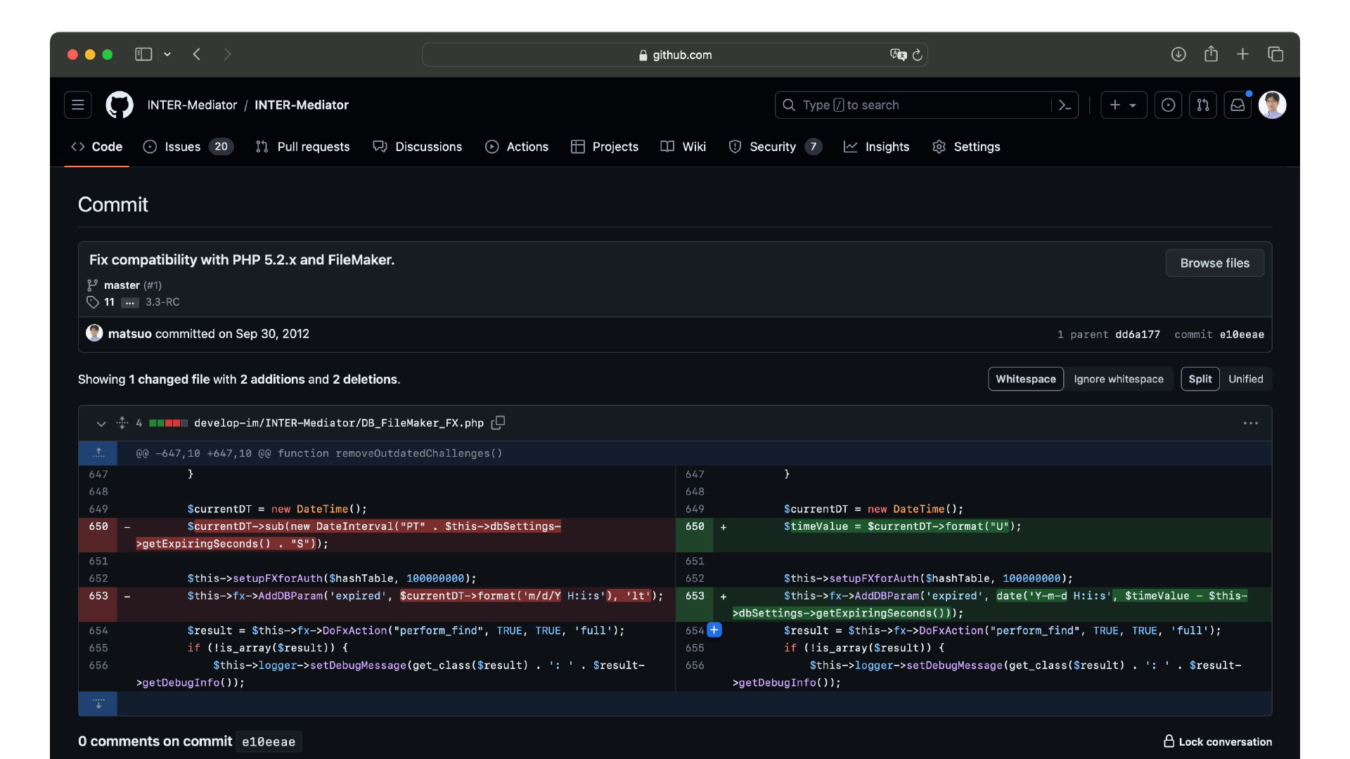Open the 3.3-RC tag link

[162, 302]
